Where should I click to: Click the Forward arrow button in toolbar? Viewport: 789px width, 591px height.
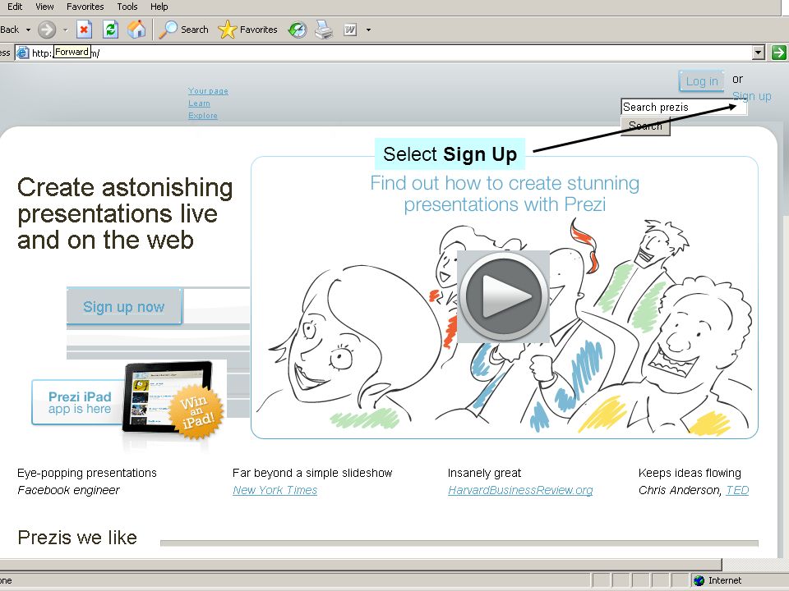(x=47, y=30)
